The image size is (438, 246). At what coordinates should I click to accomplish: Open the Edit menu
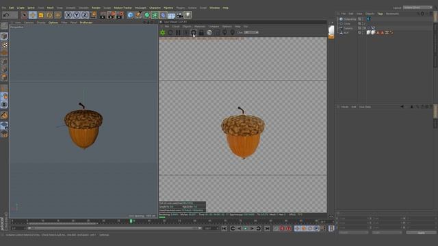(x=12, y=8)
